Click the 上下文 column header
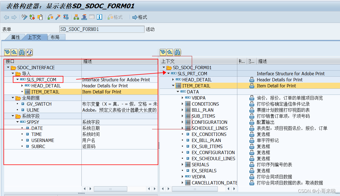The height and width of the screenshot is (196, 340). pyautogui.click(x=199, y=61)
